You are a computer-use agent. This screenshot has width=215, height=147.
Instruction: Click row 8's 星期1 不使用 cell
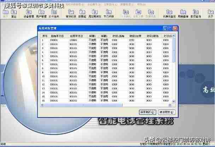(x=92, y=68)
